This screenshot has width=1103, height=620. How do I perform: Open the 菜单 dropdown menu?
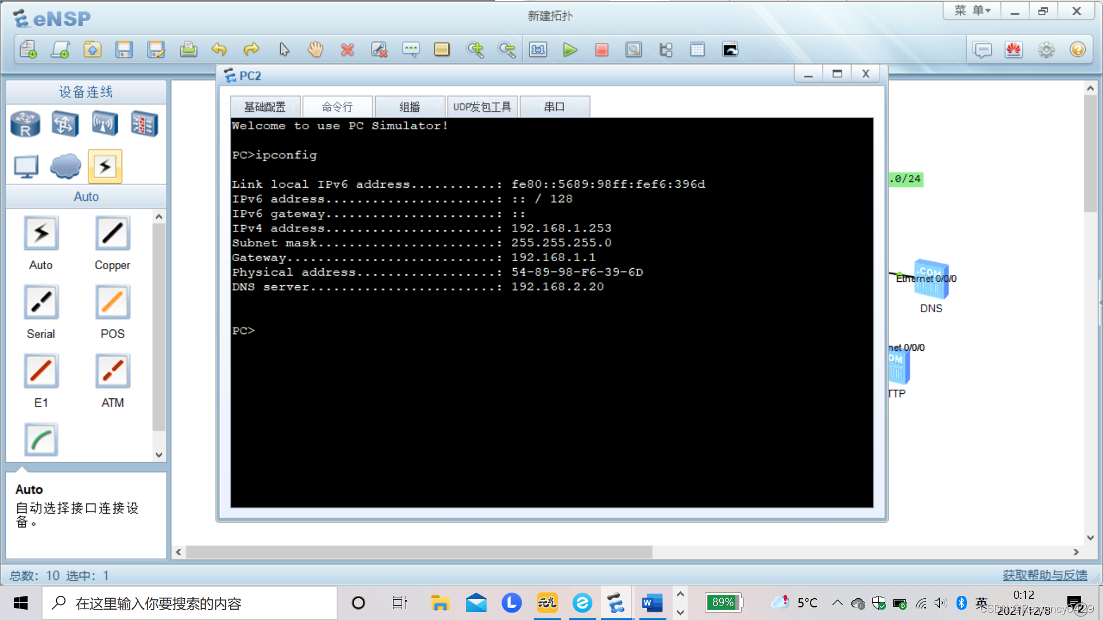tap(972, 11)
